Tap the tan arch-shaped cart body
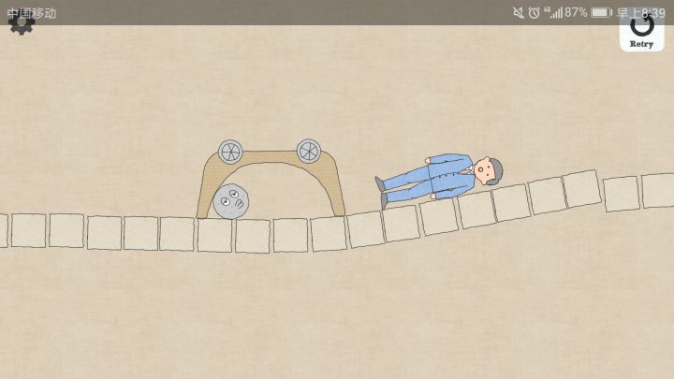 click(271, 182)
